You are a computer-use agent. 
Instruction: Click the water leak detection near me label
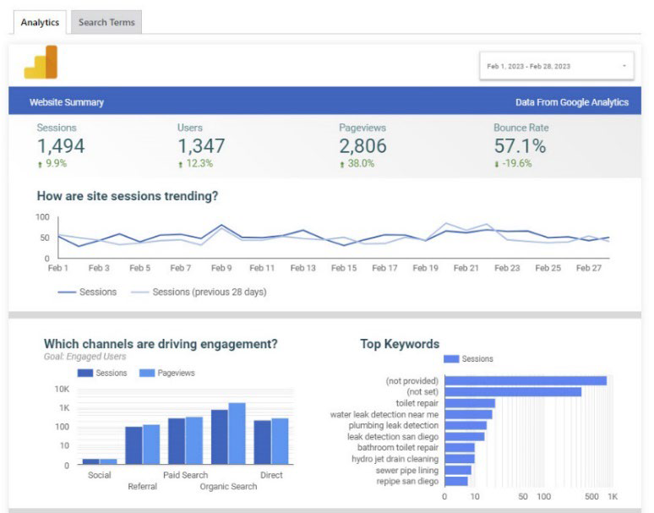tap(384, 415)
